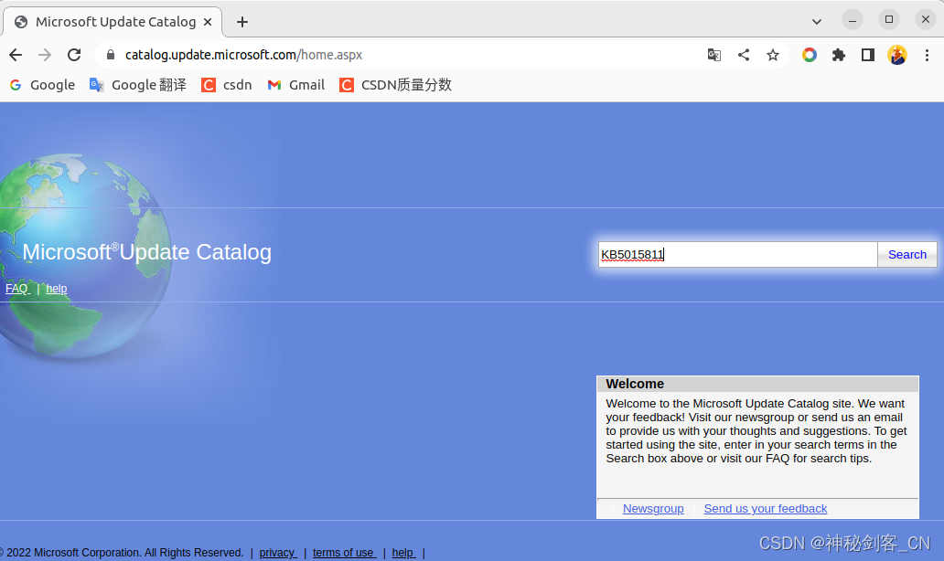Image resolution: width=944 pixels, height=561 pixels.
Task: Open the Newsgroup link
Action: tap(653, 509)
